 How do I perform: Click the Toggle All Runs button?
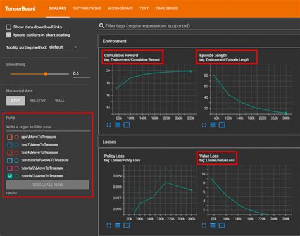click(x=47, y=185)
